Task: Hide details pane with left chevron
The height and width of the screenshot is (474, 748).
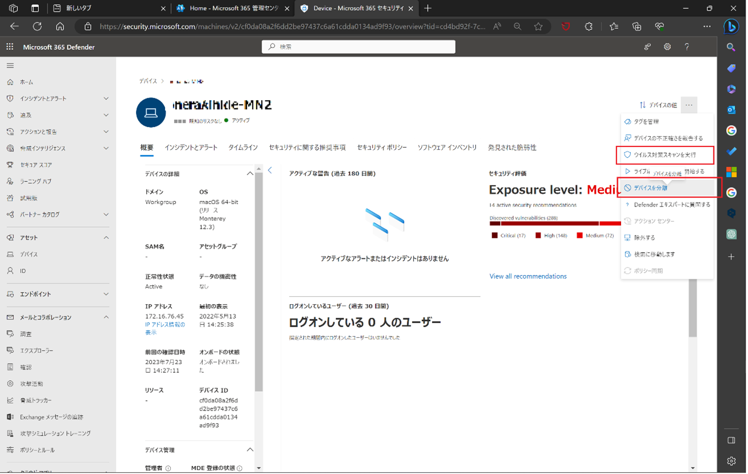Action: click(270, 170)
